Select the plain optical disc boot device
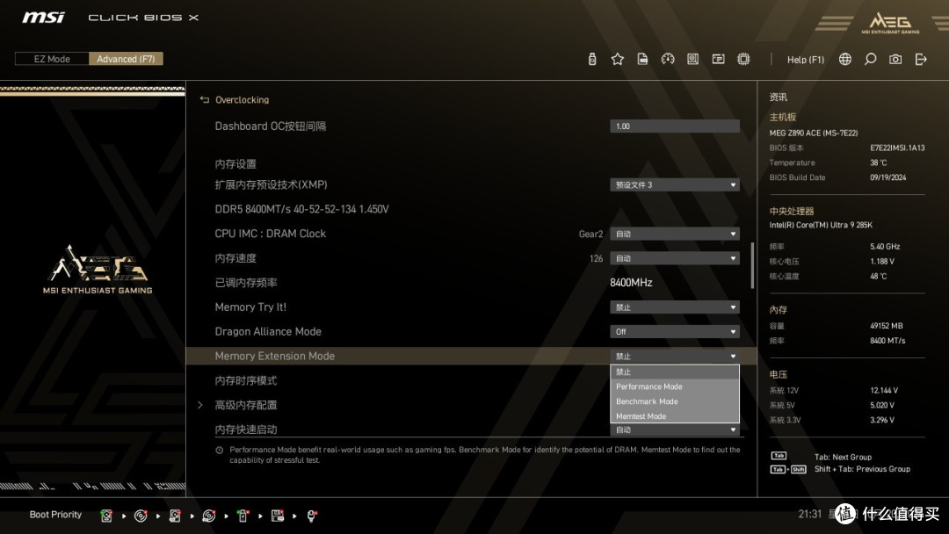The height and width of the screenshot is (534, 949). click(x=141, y=516)
